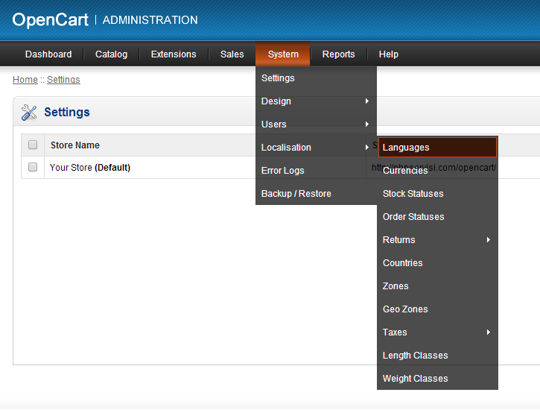This screenshot has width=540, height=410.
Task: Open the Catalog menu
Action: point(111,54)
